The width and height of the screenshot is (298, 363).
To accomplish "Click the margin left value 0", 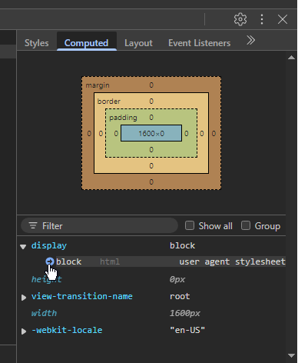I will [x=89, y=133].
